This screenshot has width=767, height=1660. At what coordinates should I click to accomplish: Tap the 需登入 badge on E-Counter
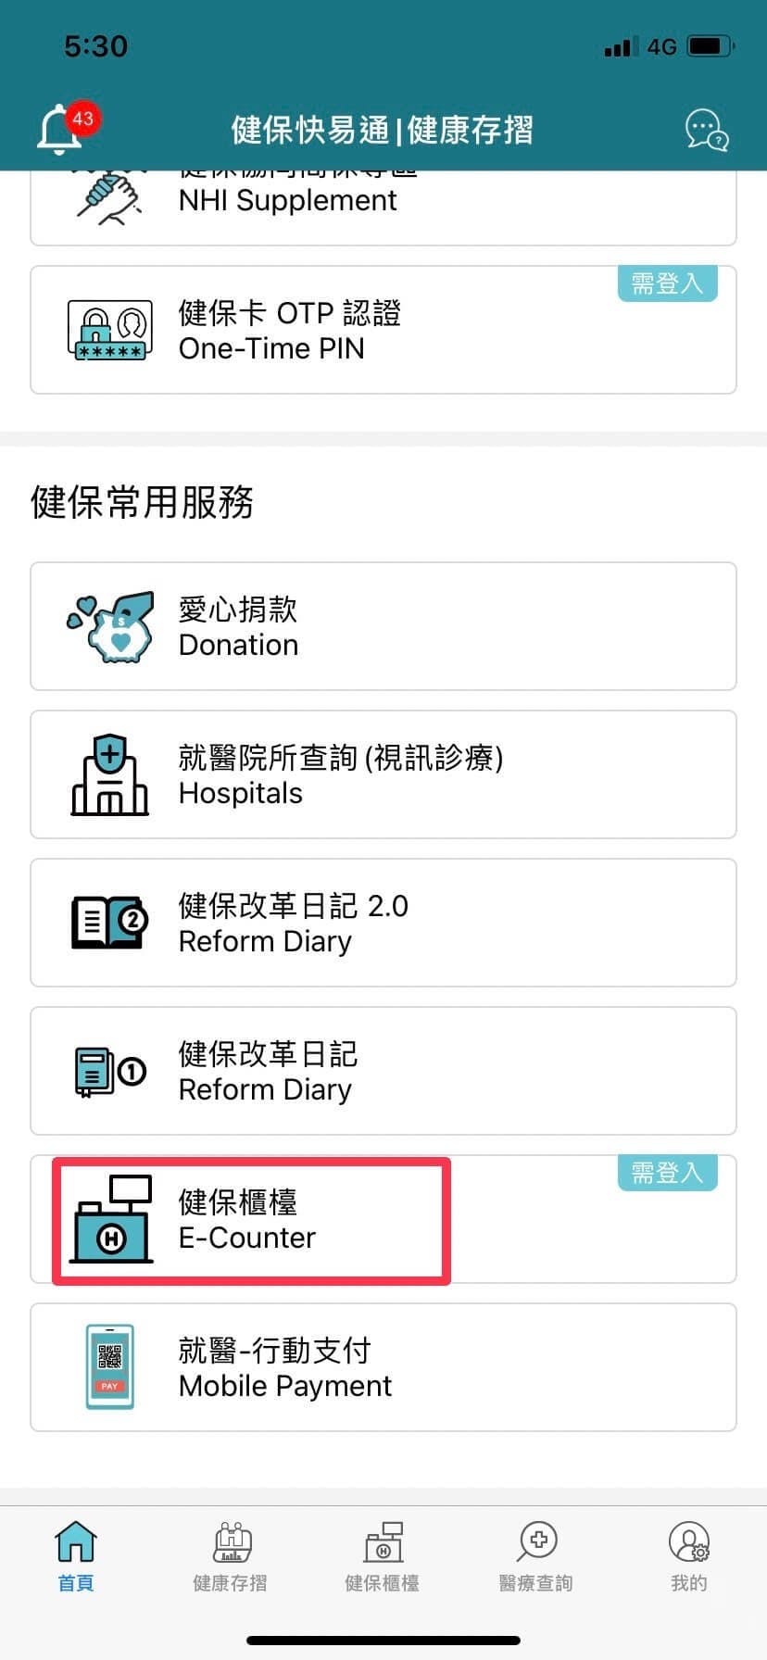(x=667, y=1174)
